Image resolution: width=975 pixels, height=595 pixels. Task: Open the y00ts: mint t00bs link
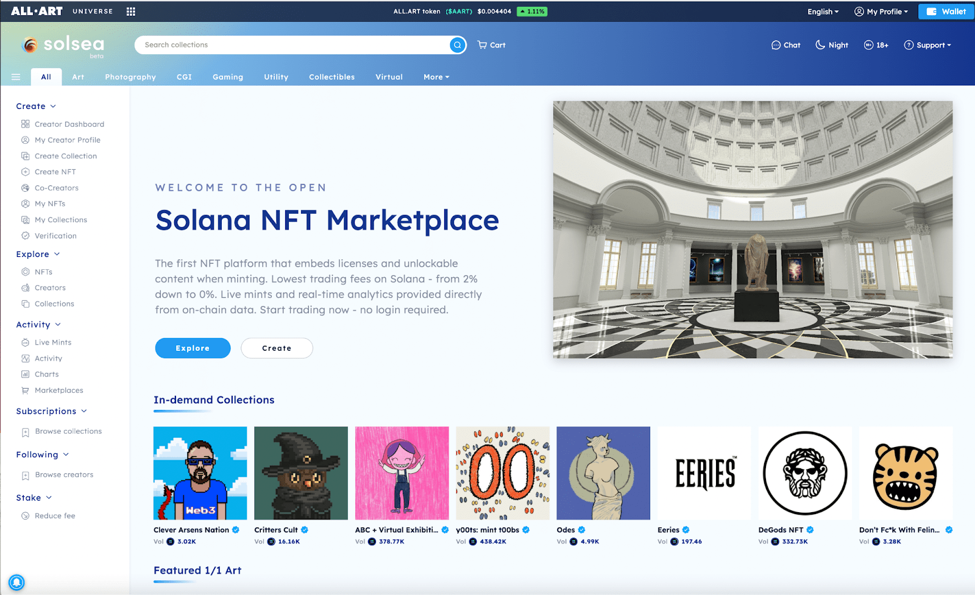pyautogui.click(x=487, y=530)
